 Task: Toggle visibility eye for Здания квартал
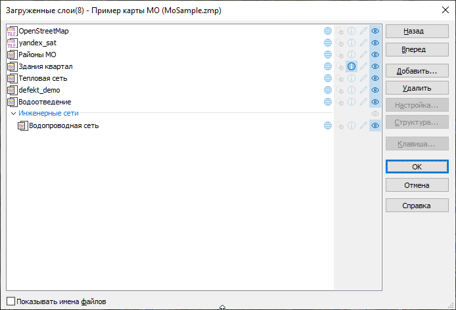click(x=375, y=66)
